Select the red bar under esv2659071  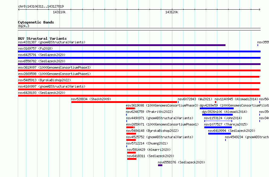(x=131, y=127)
